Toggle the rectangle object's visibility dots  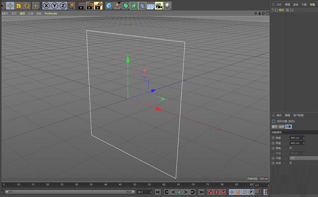290,10
